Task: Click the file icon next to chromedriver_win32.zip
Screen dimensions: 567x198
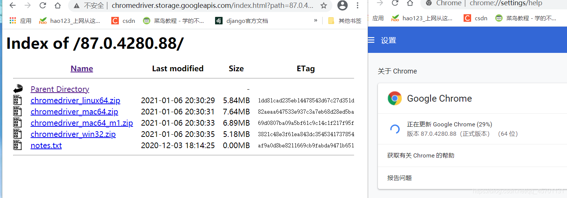Action: [17, 134]
